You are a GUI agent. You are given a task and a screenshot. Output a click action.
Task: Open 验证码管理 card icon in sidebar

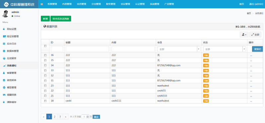[4, 36]
